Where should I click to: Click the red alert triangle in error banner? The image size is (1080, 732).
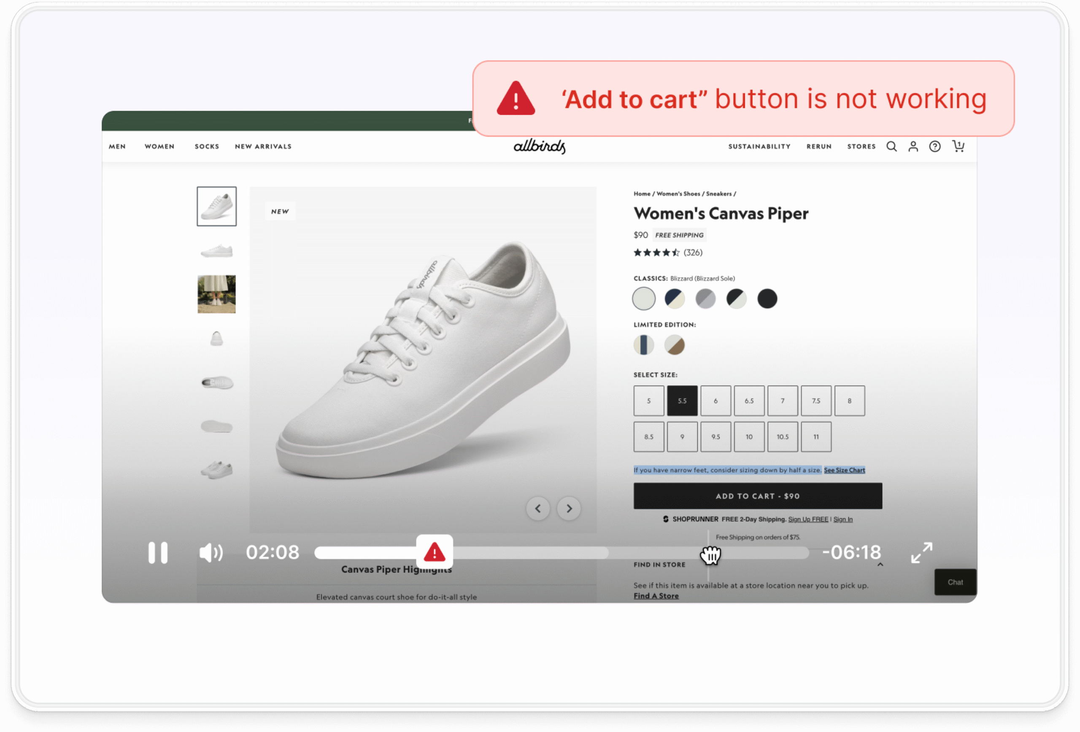pyautogui.click(x=516, y=98)
